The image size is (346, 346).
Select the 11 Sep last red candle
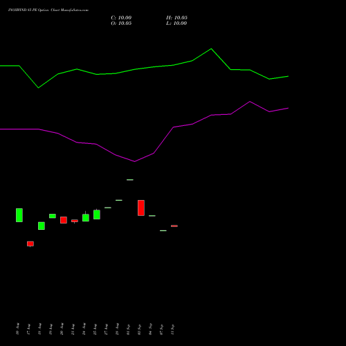coord(174,226)
